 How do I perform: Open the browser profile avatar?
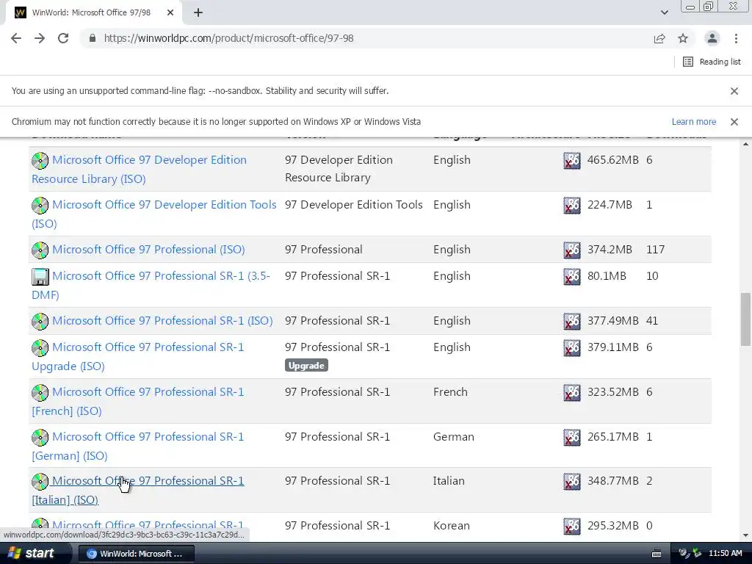tap(712, 38)
